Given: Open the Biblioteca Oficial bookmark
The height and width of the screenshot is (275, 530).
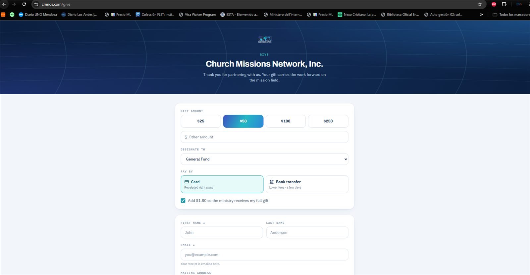Looking at the screenshot, I should tap(400, 15).
